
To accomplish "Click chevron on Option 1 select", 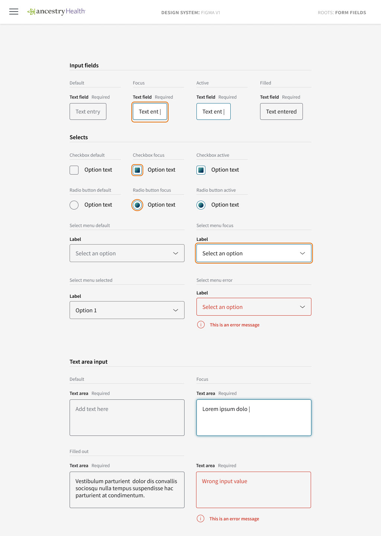I will [176, 310].
